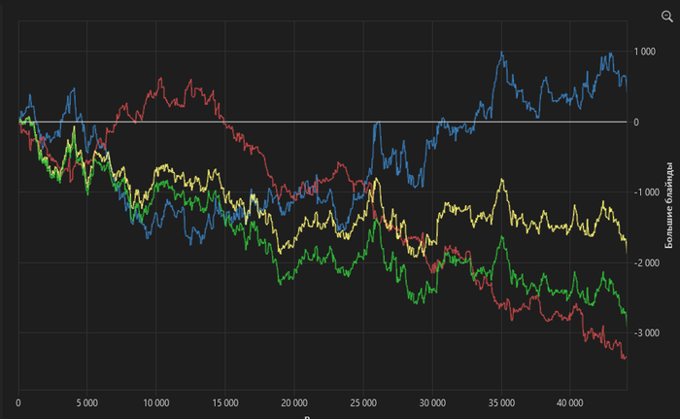Click the x-axis label 25 000
Viewport: 680px width, 419px height.
click(363, 402)
